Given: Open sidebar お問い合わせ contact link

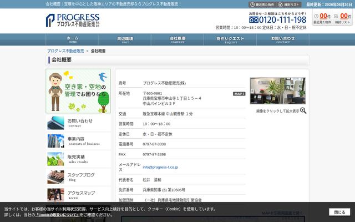Looking at the screenshot, I should point(78,123).
